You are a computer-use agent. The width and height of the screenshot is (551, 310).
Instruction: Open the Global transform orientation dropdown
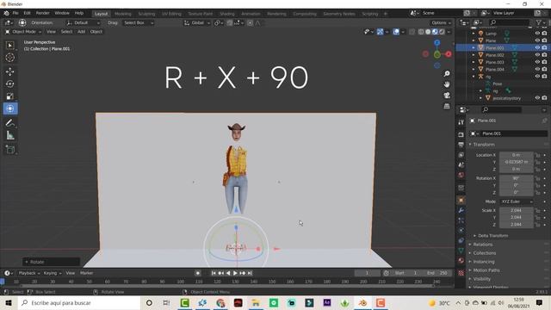(x=197, y=23)
